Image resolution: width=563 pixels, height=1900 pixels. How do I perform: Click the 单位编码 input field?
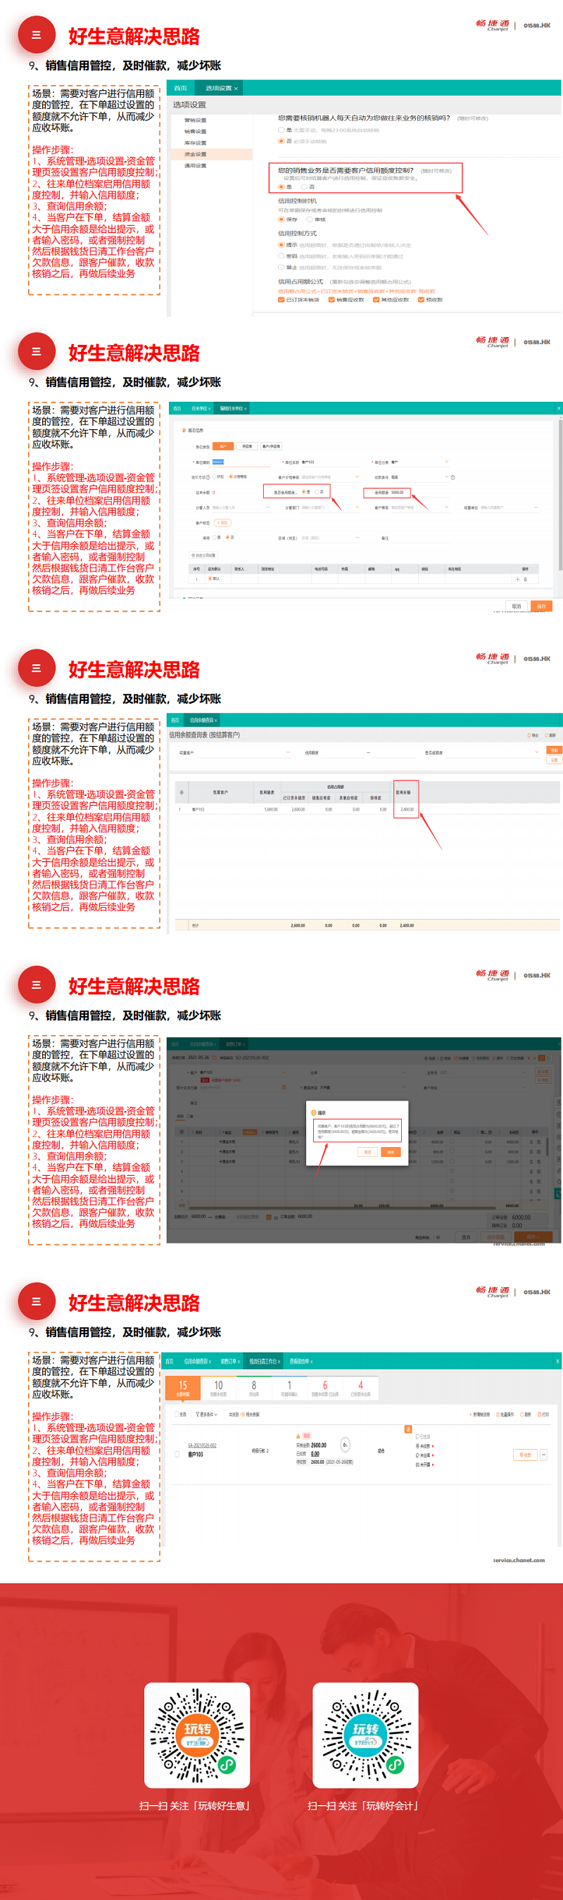tap(241, 462)
